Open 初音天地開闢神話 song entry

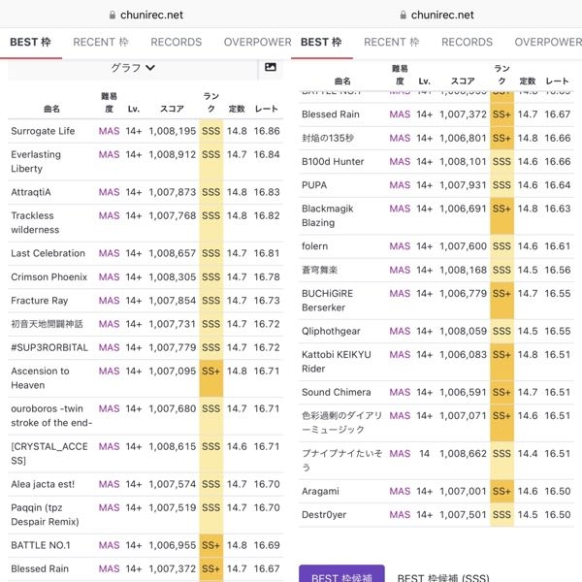point(47,324)
